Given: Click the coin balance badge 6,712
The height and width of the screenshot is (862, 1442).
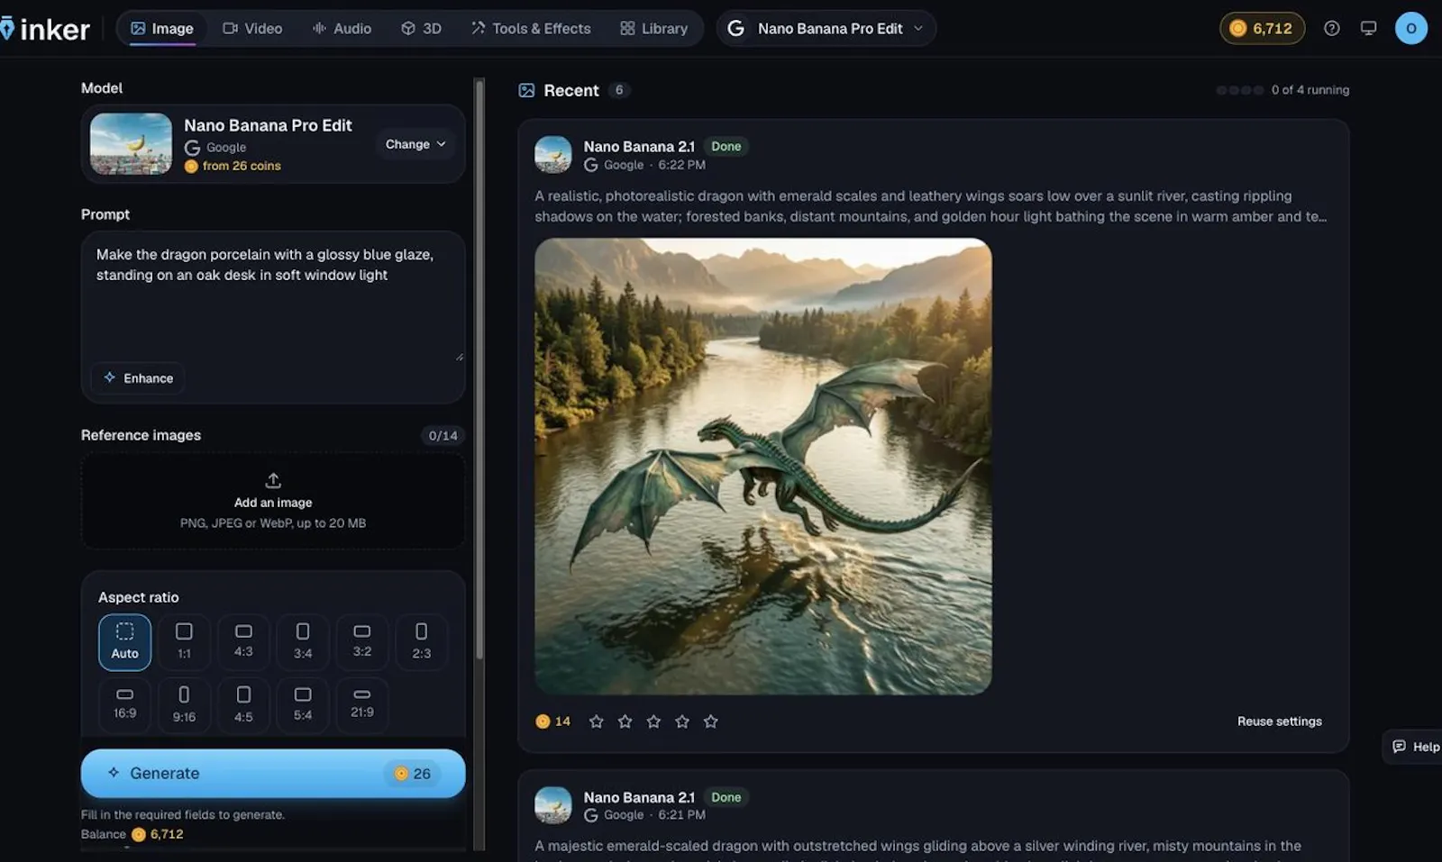Looking at the screenshot, I should click(1262, 28).
